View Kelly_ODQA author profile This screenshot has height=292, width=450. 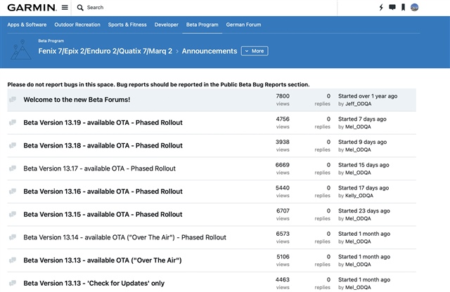click(359, 196)
